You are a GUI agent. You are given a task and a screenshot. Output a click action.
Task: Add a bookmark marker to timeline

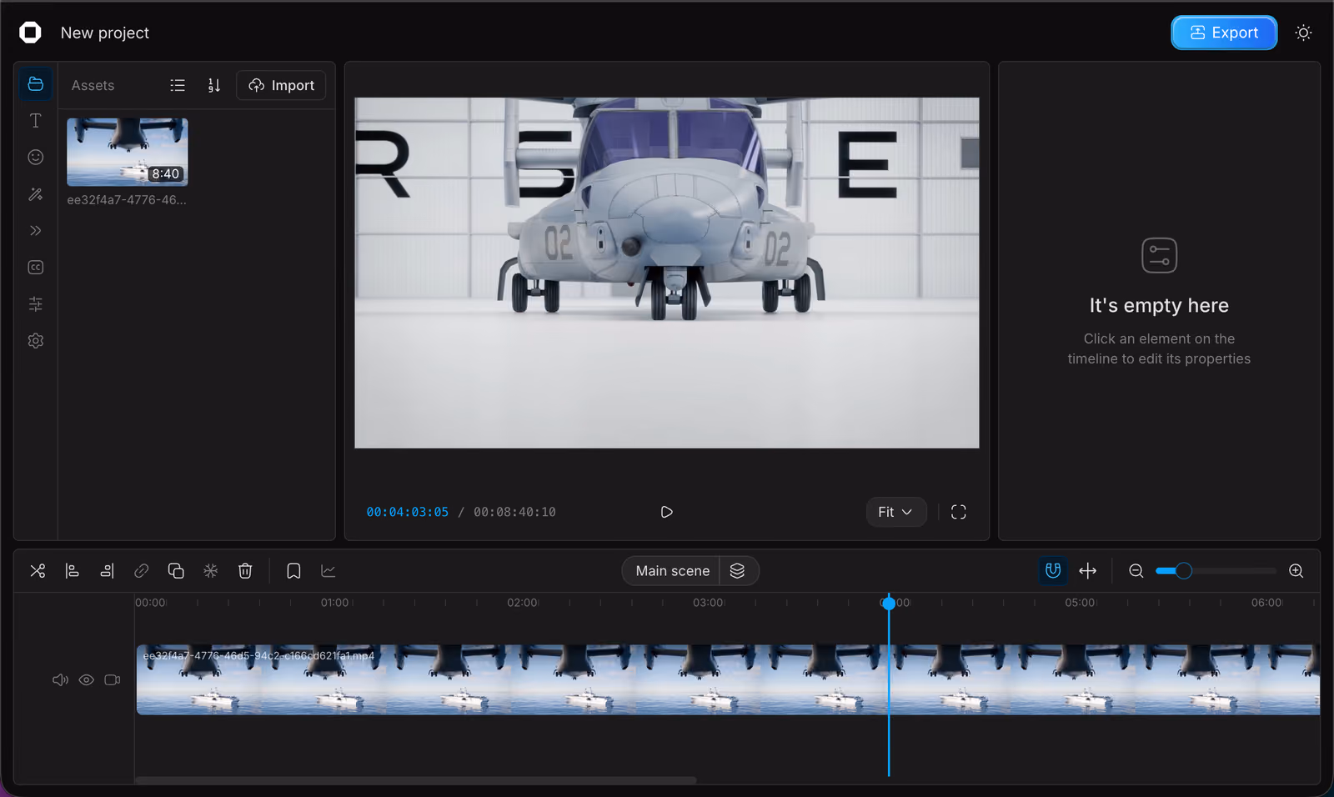(293, 571)
